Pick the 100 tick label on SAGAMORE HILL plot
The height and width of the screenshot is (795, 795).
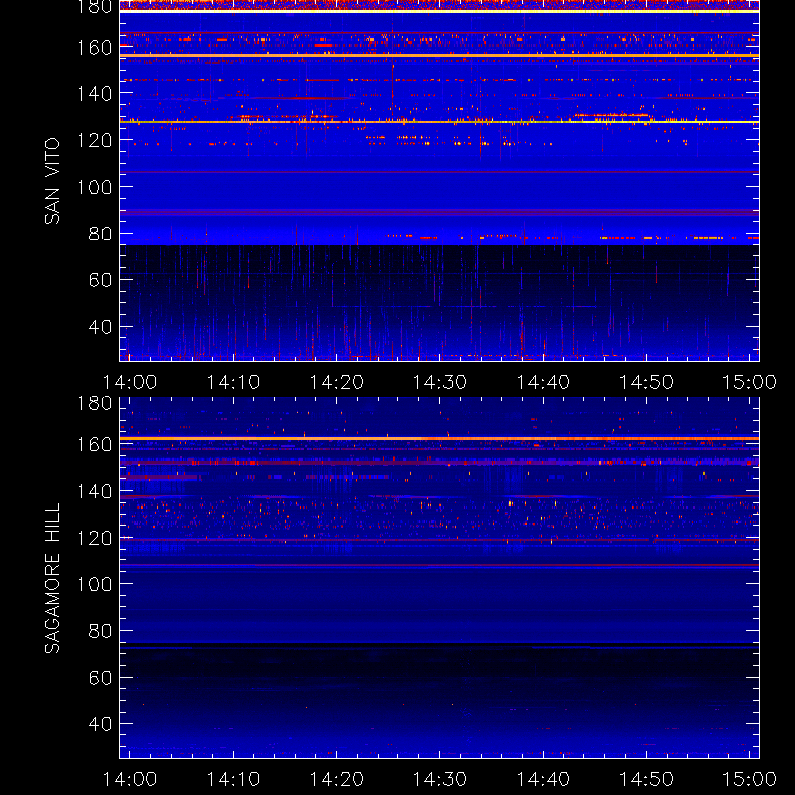(94, 584)
